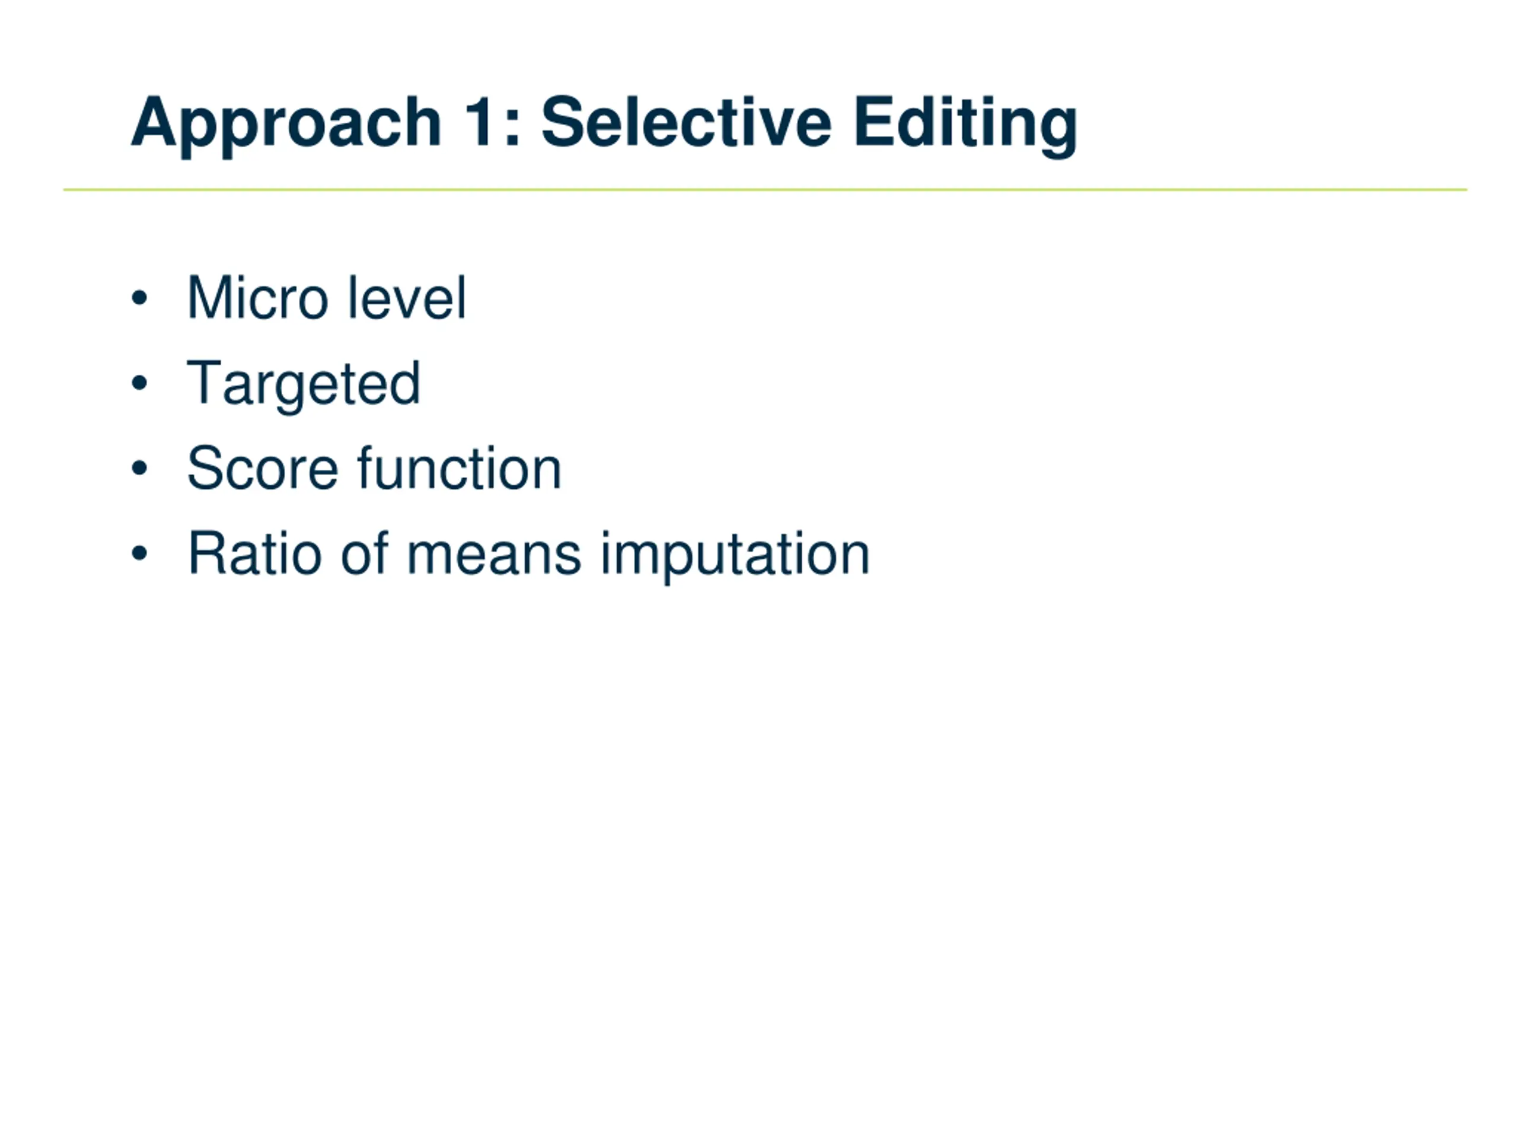This screenshot has height=1139, width=1518.
Task: Click the bullet dot before 'Ratio of means'
Action: (139, 553)
